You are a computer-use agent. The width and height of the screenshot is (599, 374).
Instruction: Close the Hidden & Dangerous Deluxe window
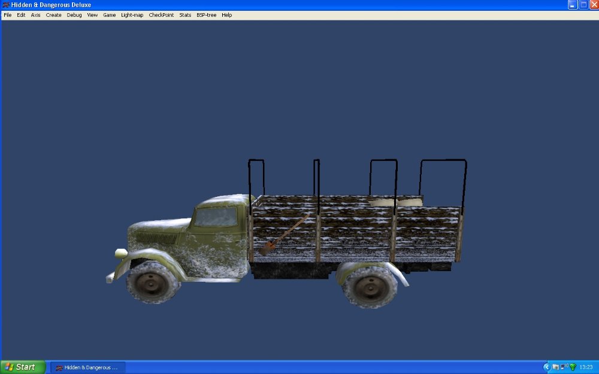pyautogui.click(x=594, y=5)
